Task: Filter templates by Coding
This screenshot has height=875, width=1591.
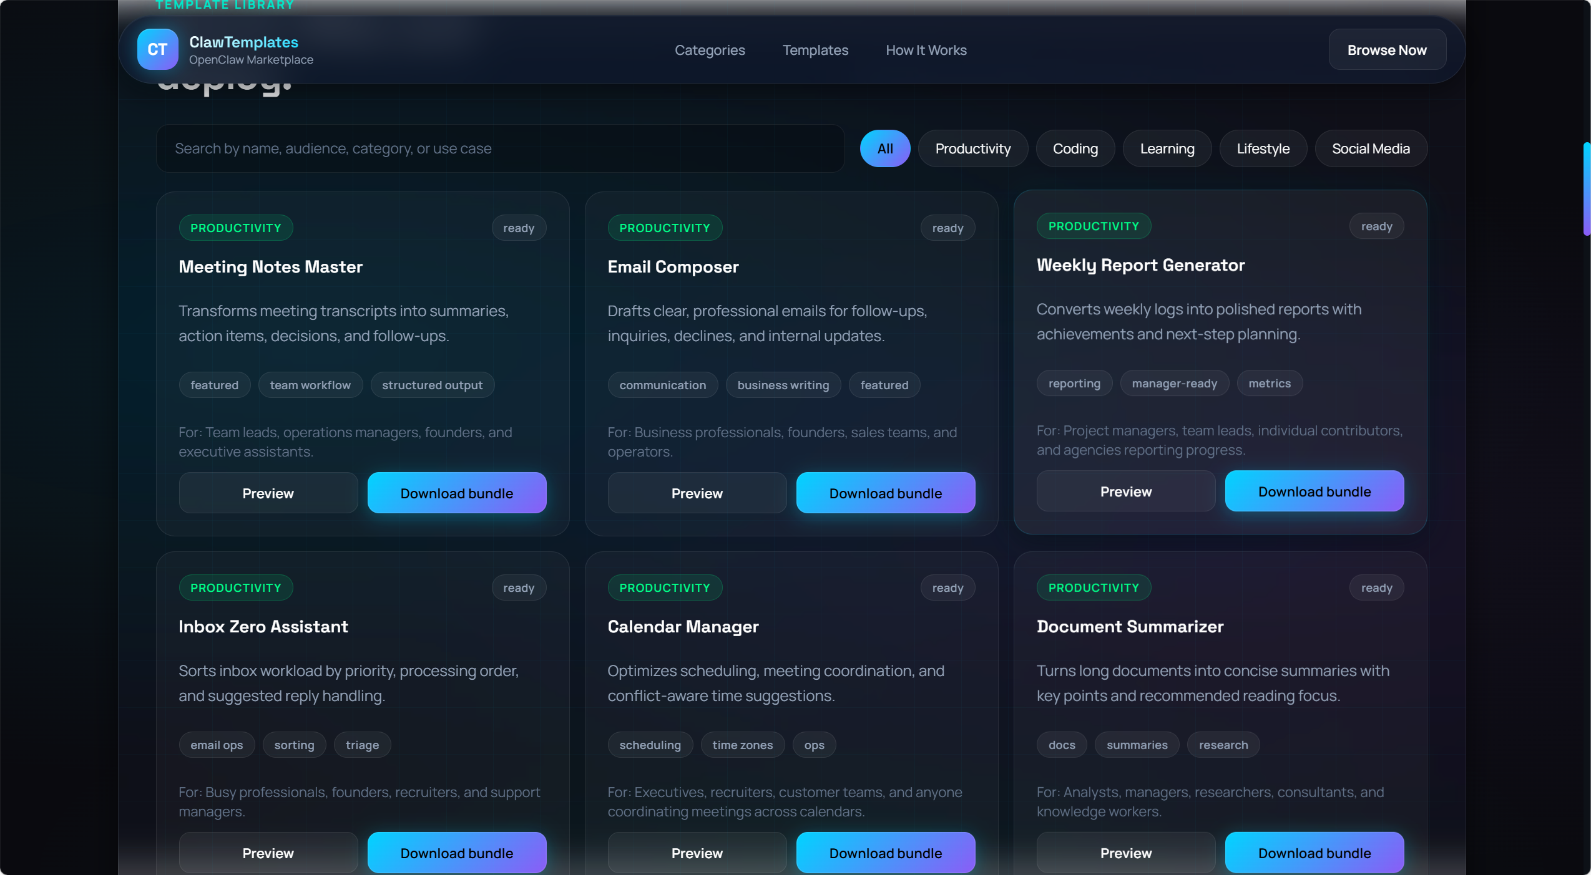Action: [x=1074, y=148]
